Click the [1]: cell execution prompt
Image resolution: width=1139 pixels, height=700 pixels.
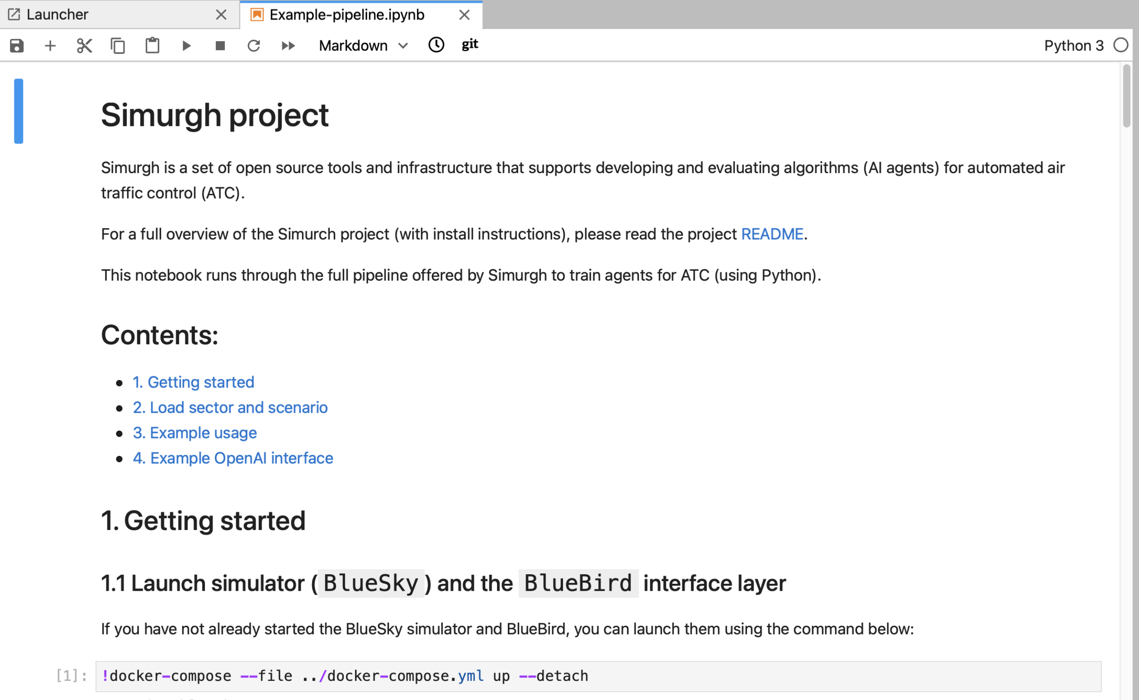71,676
